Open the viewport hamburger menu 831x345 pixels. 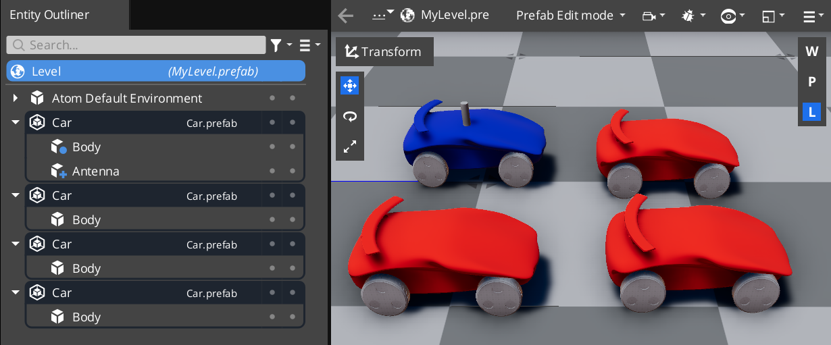(813, 16)
